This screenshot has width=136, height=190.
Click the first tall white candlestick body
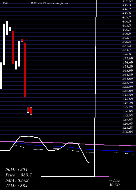[x=4, y=44]
